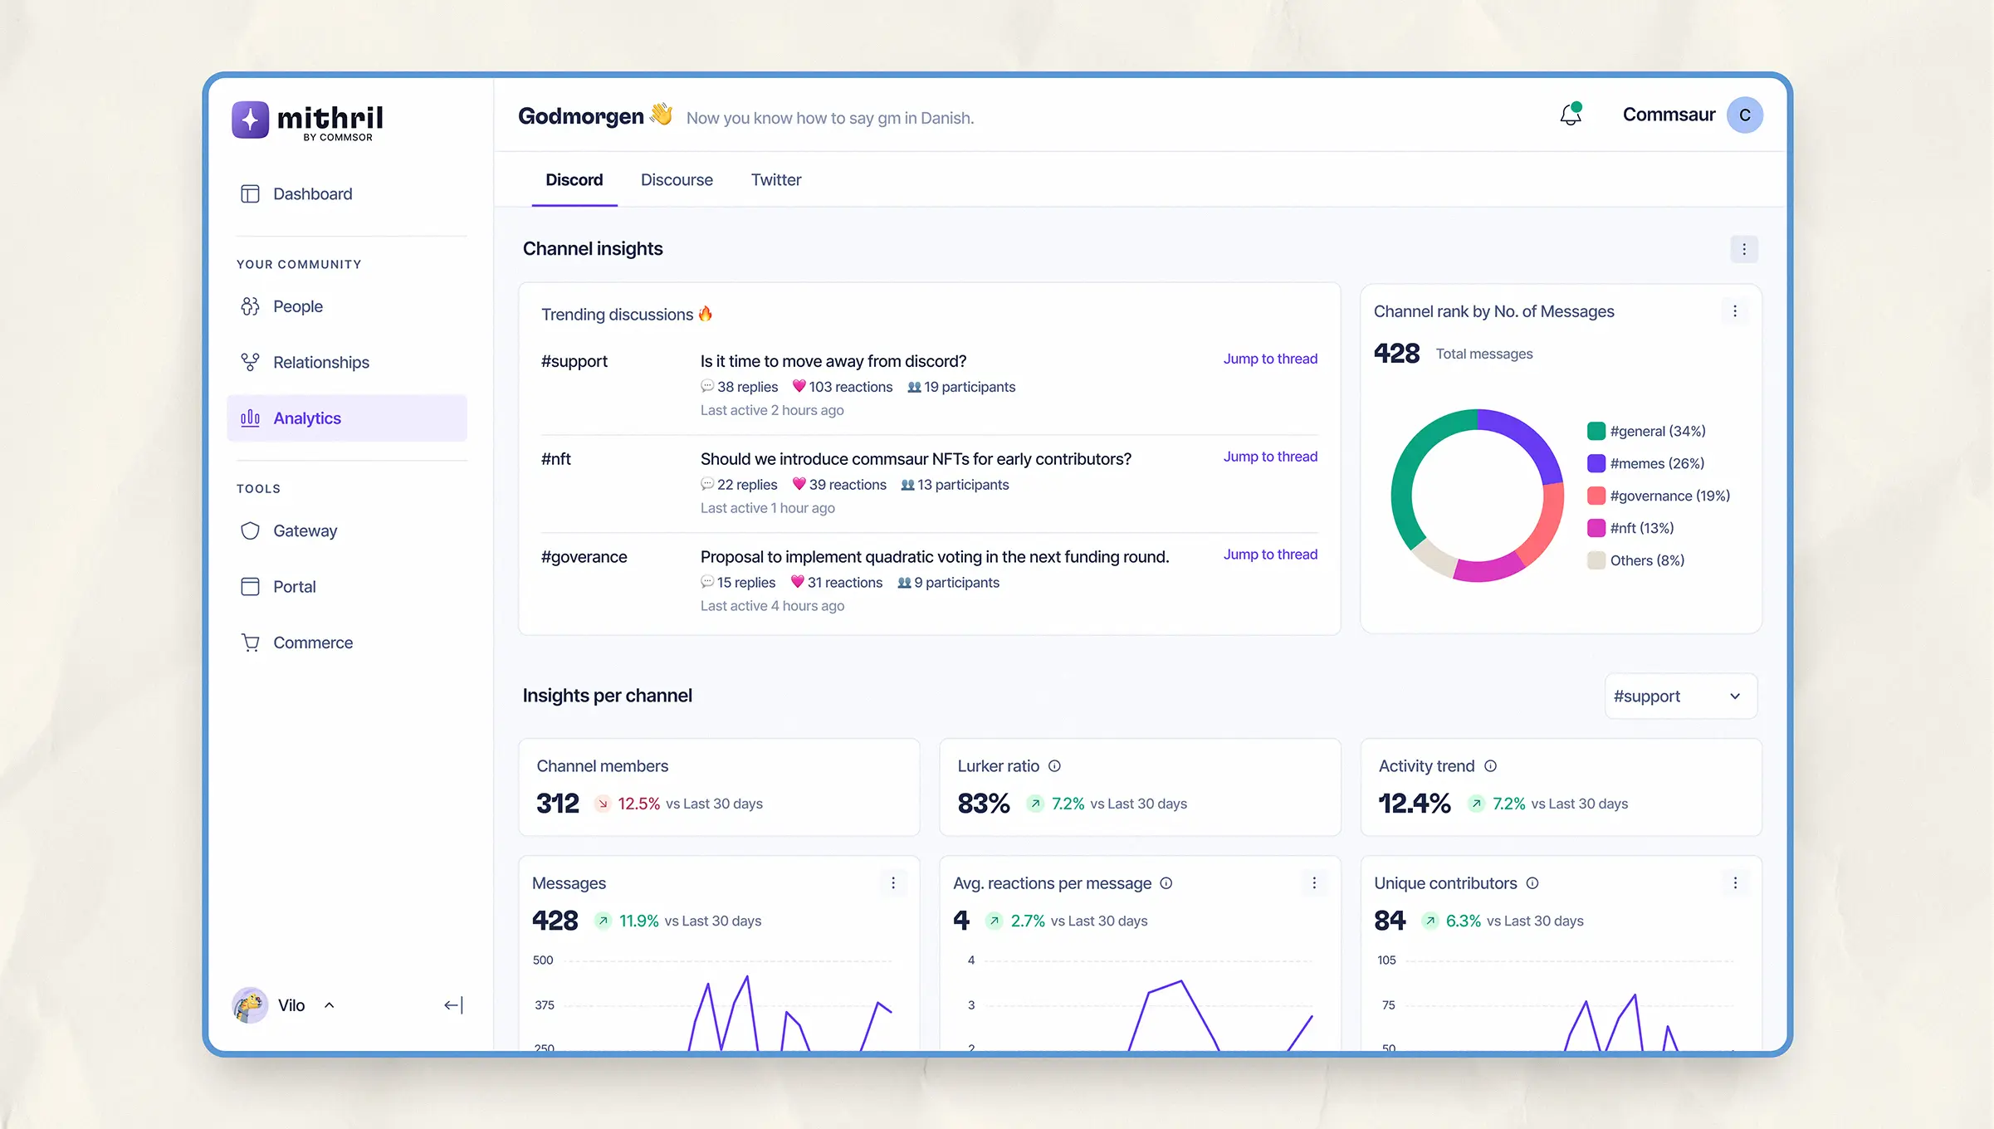The height and width of the screenshot is (1129, 1994).
Task: Click the #general (34%) green swatch
Action: click(1596, 431)
